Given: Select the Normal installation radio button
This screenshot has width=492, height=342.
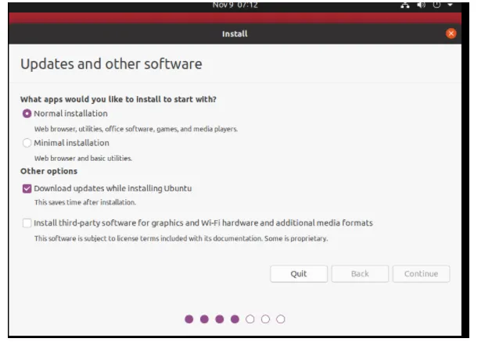Looking at the screenshot, I should pyautogui.click(x=27, y=113).
